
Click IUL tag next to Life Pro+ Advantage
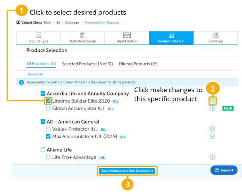[x=102, y=158]
